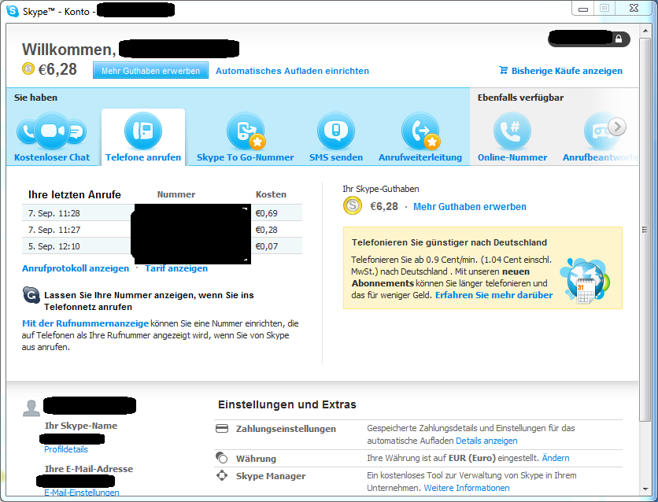Open the Anrufprotokoll anzeigen link
Image resolution: width=658 pixels, height=502 pixels.
(76, 268)
